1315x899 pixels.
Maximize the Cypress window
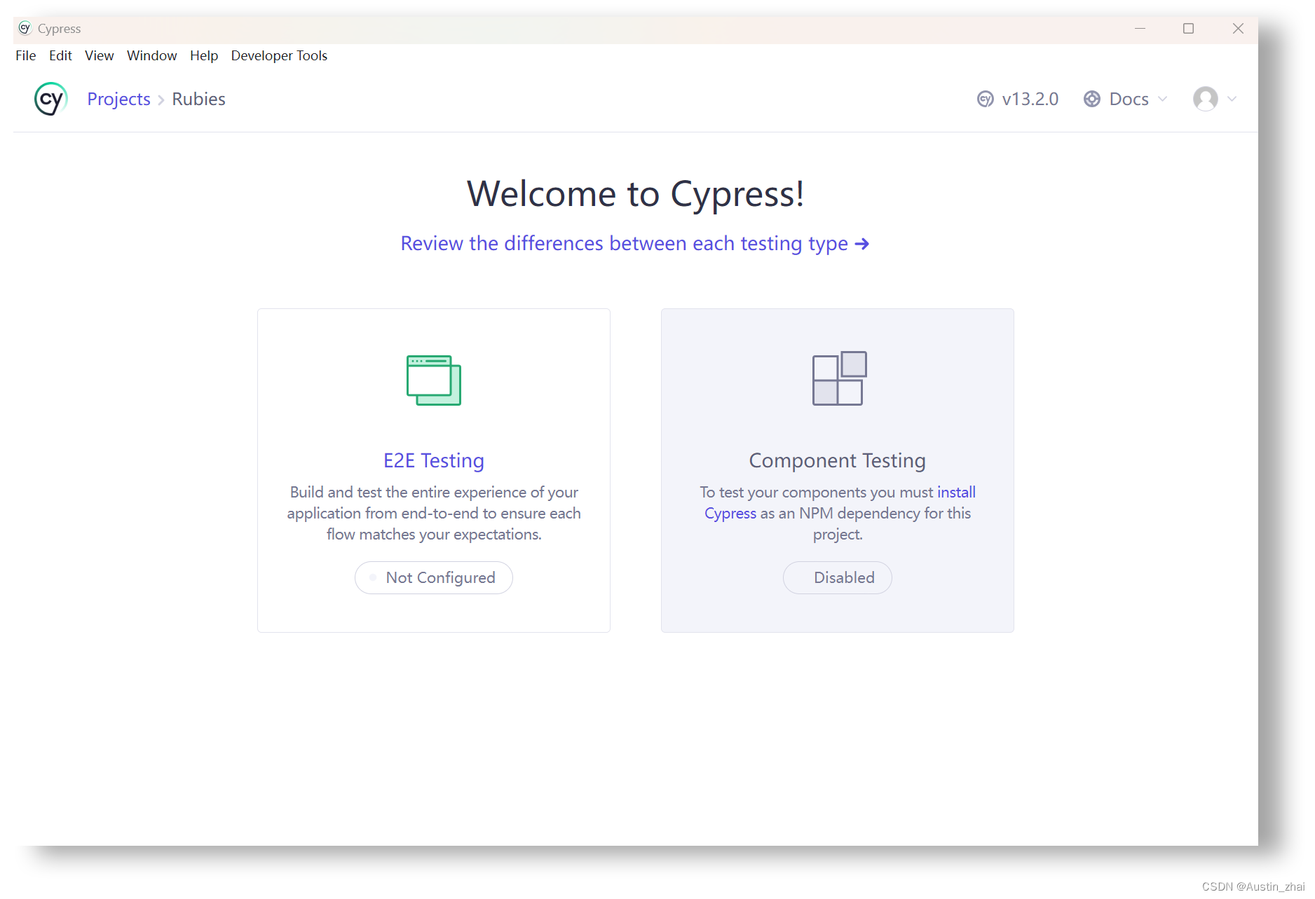[1189, 29]
